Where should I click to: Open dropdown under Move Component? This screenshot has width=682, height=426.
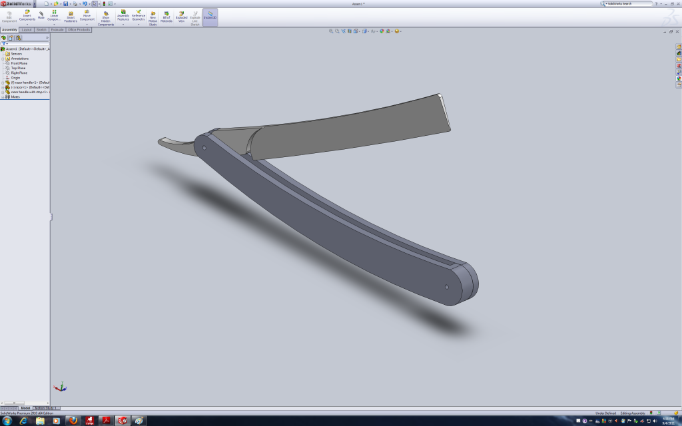pos(87,25)
